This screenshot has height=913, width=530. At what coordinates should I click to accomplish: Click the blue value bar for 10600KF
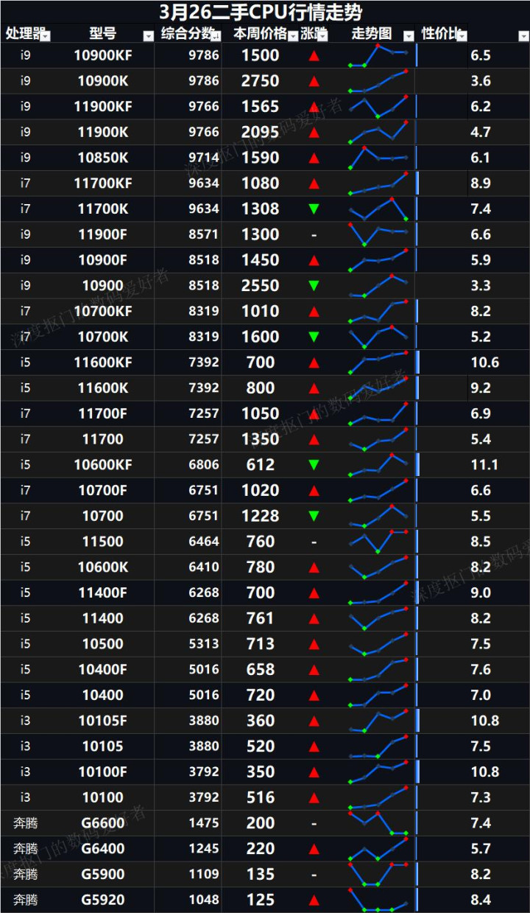[x=417, y=465]
